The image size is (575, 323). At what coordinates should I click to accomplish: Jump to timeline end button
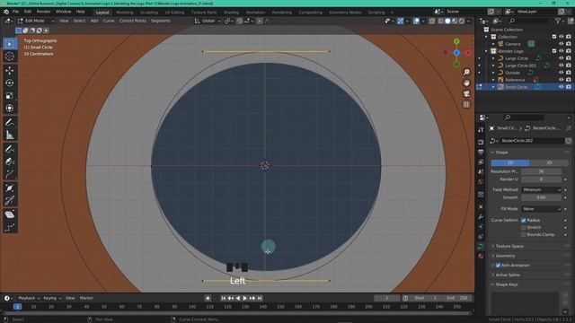coord(260,298)
